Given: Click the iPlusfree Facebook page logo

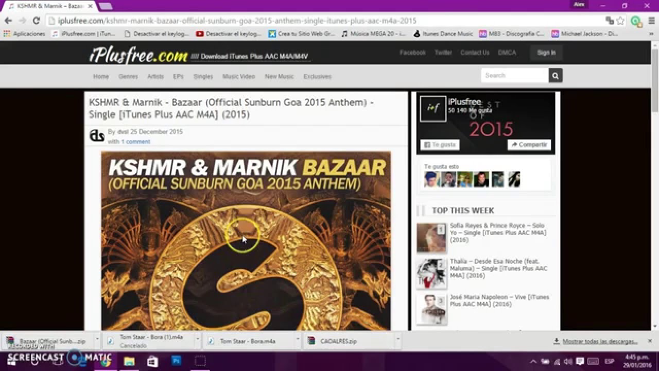Looking at the screenshot, I should 433,109.
